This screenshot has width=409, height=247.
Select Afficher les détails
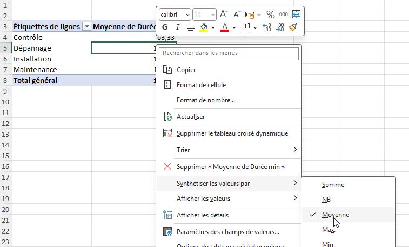(x=229, y=215)
